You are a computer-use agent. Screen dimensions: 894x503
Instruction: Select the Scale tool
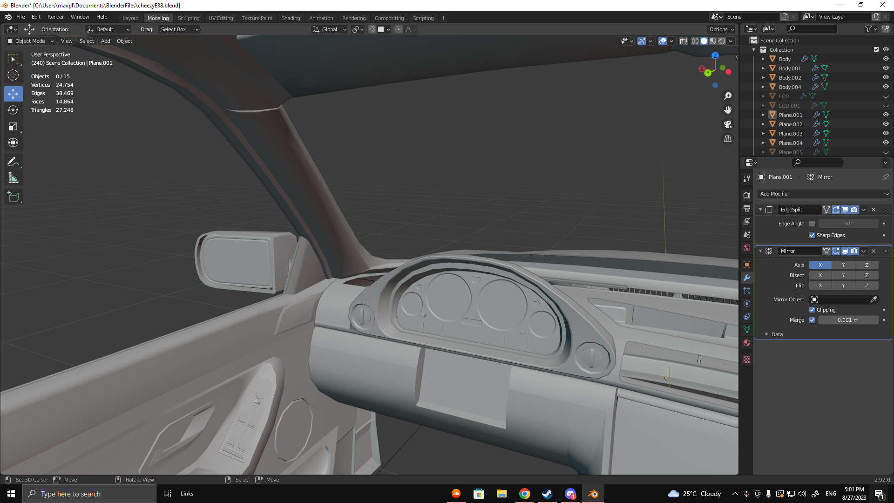click(x=13, y=127)
